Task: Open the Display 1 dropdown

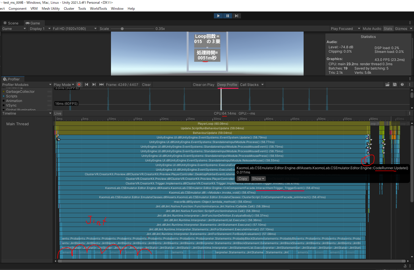Action: point(40,28)
